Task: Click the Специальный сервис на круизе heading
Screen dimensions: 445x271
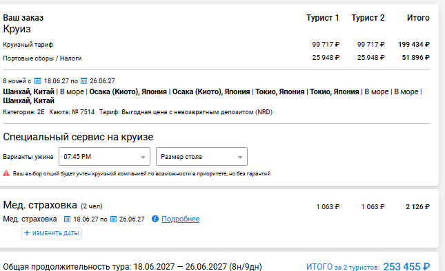Action: click(78, 137)
